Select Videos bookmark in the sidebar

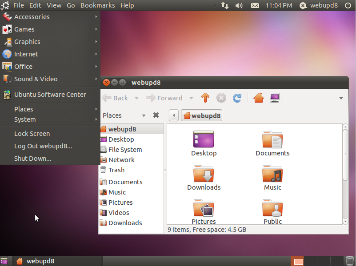pos(132,213)
